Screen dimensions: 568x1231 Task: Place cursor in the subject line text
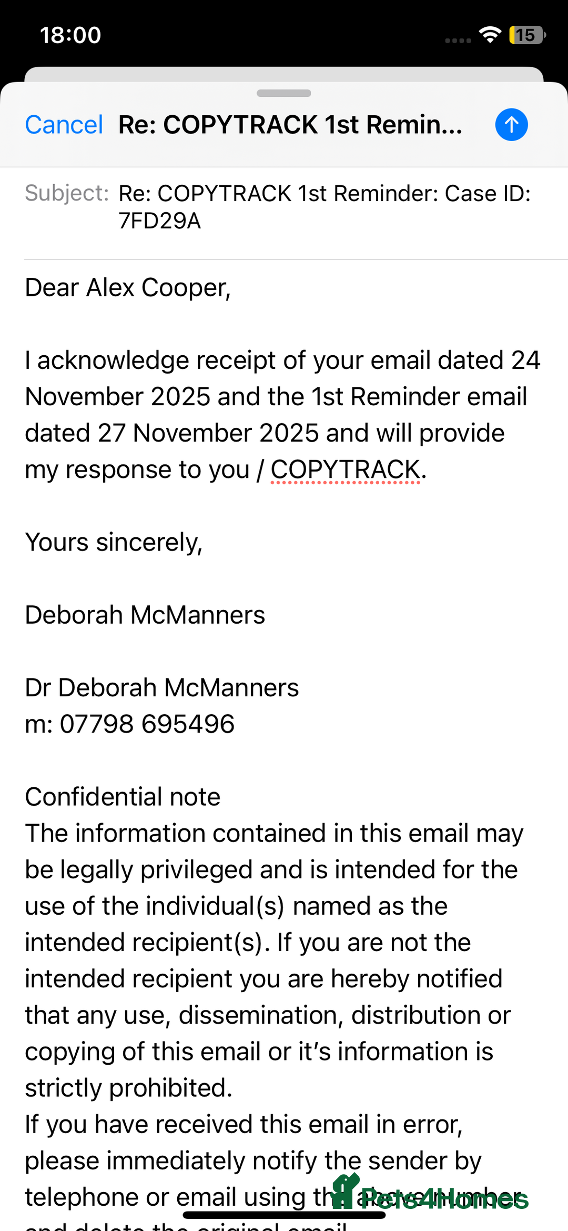[324, 207]
